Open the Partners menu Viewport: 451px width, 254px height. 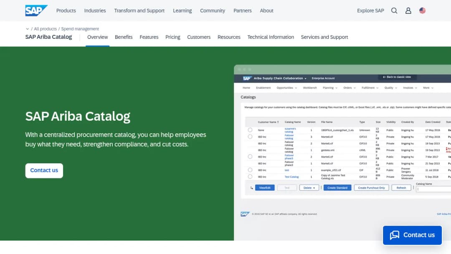[x=243, y=10]
